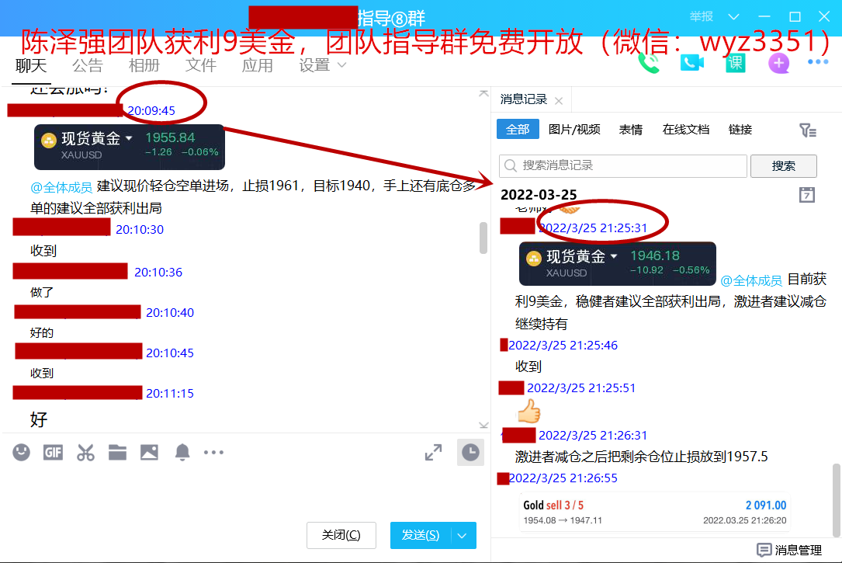Click chat pane scroll down arrow
Viewport: 842px width, 563px height.
click(483, 425)
